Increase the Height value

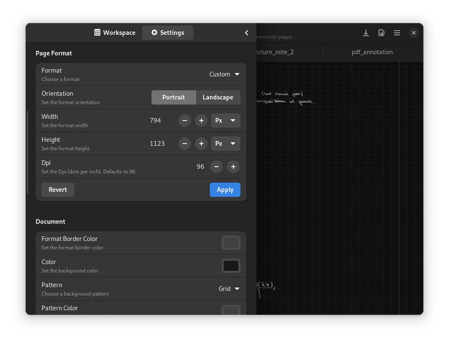201,144
